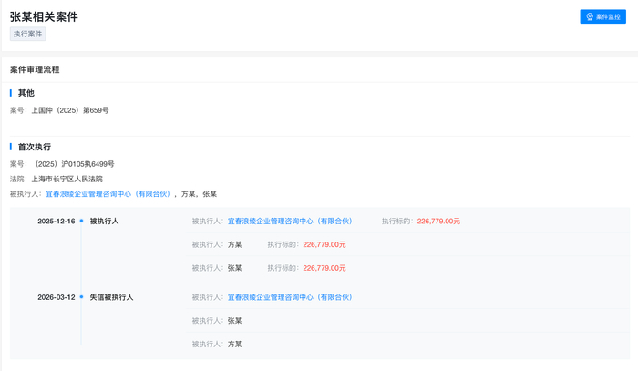Click 方某 in the 失信被执行人 entry

tap(235, 344)
